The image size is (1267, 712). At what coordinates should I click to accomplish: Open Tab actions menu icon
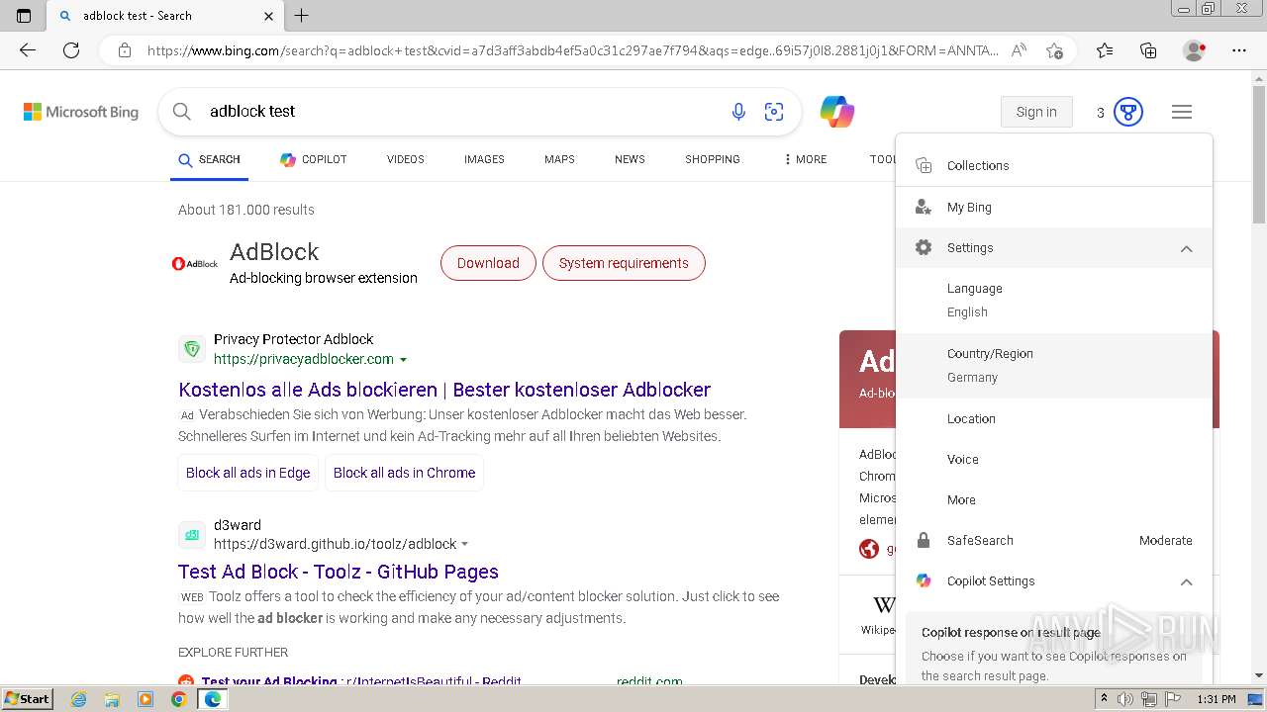tap(24, 16)
